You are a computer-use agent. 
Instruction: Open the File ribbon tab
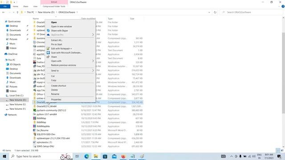click(x=5, y=6)
